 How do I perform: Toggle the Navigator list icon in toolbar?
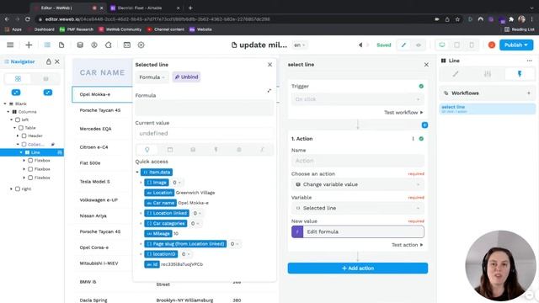[47, 45]
